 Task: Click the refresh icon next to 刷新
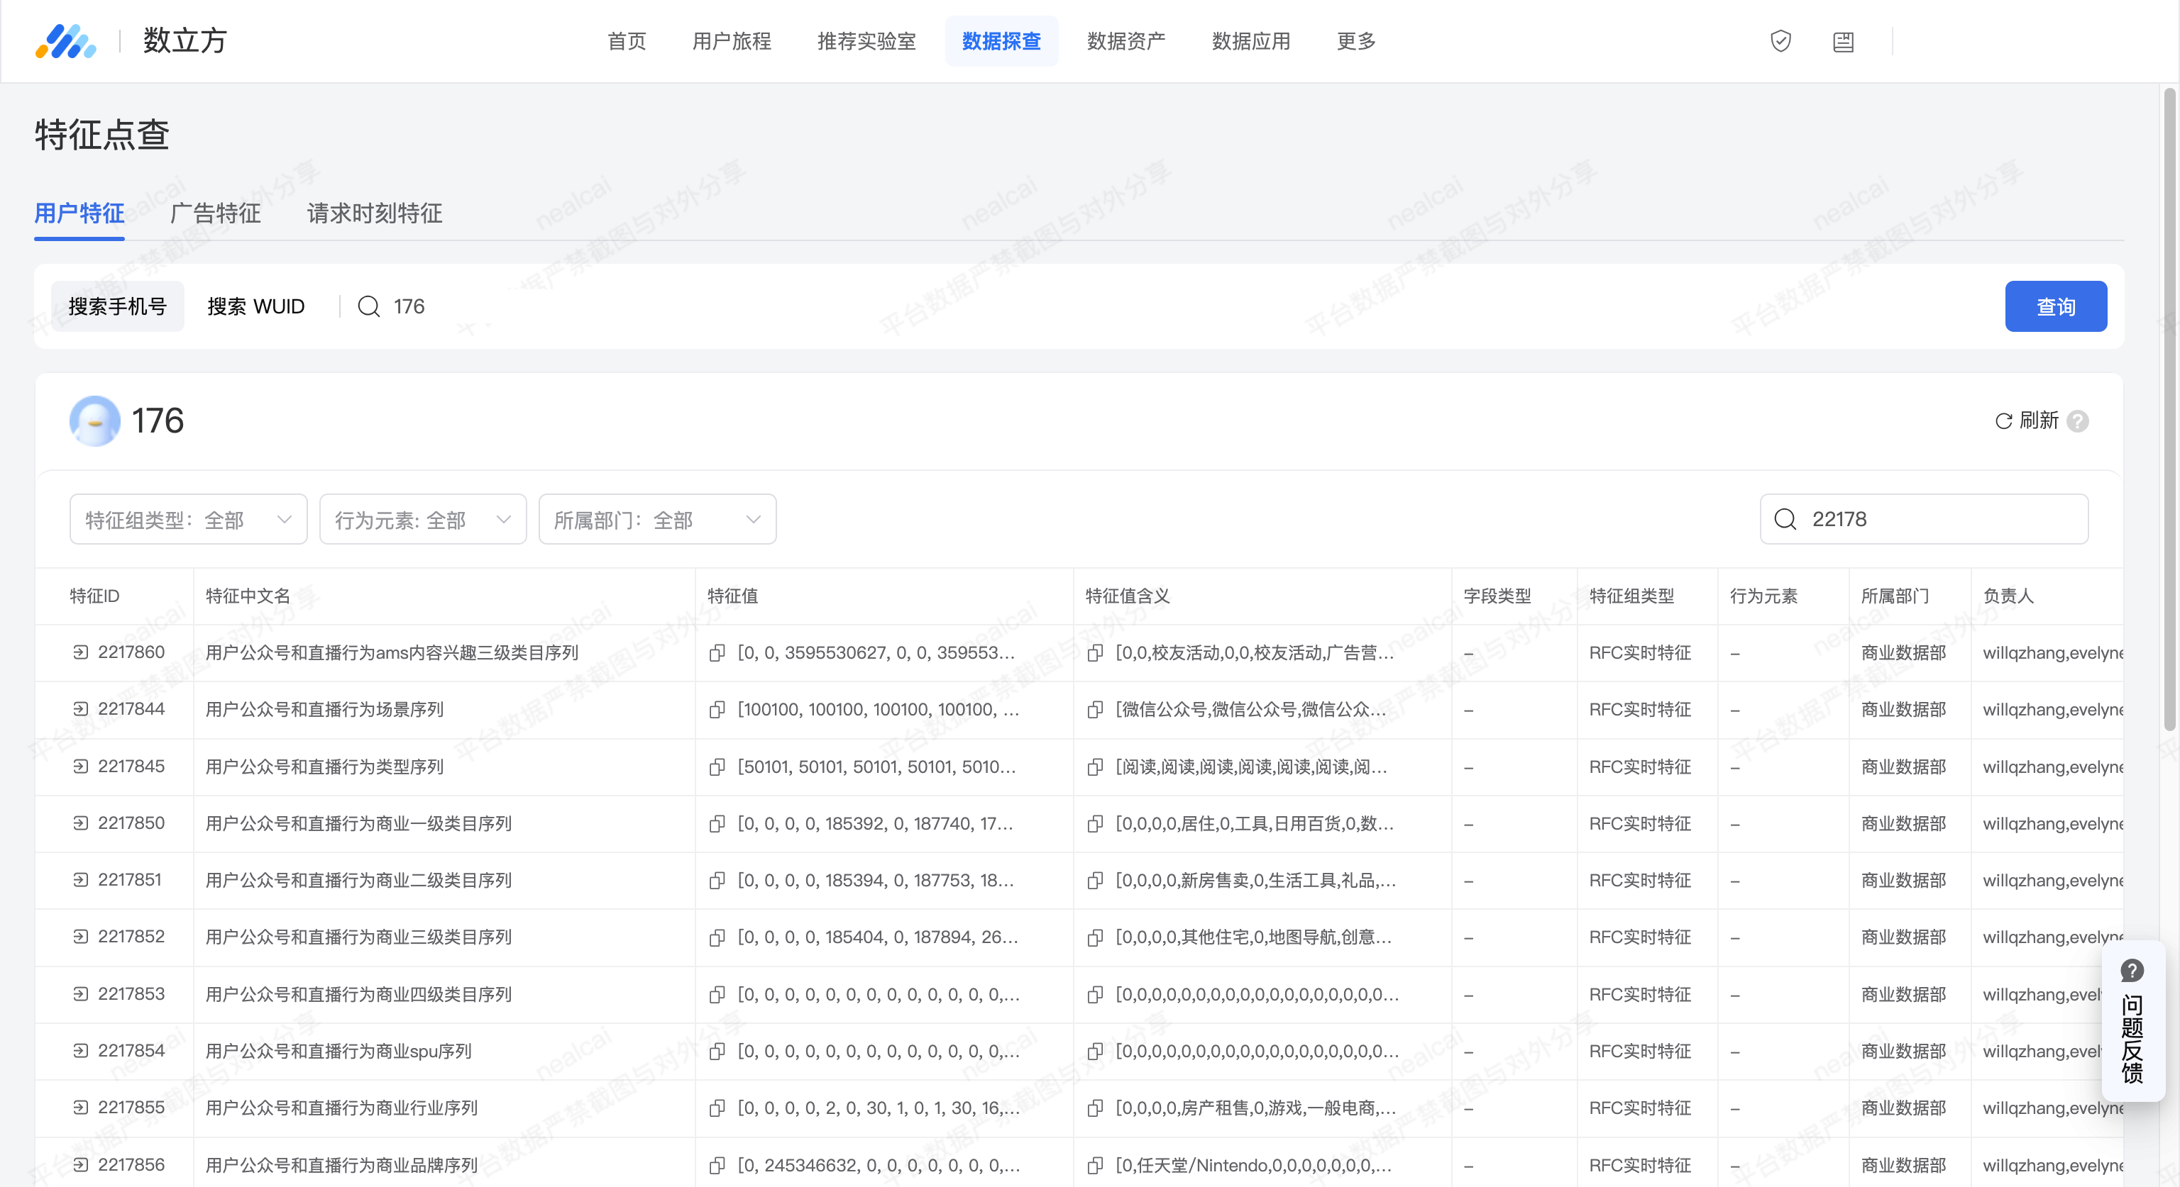point(2003,421)
